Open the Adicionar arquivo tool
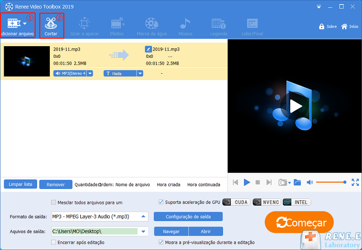The width and height of the screenshot is (362, 250). tap(18, 25)
